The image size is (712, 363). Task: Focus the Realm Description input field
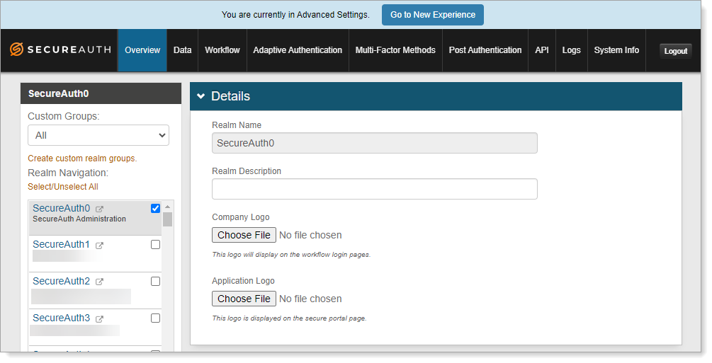click(x=374, y=189)
